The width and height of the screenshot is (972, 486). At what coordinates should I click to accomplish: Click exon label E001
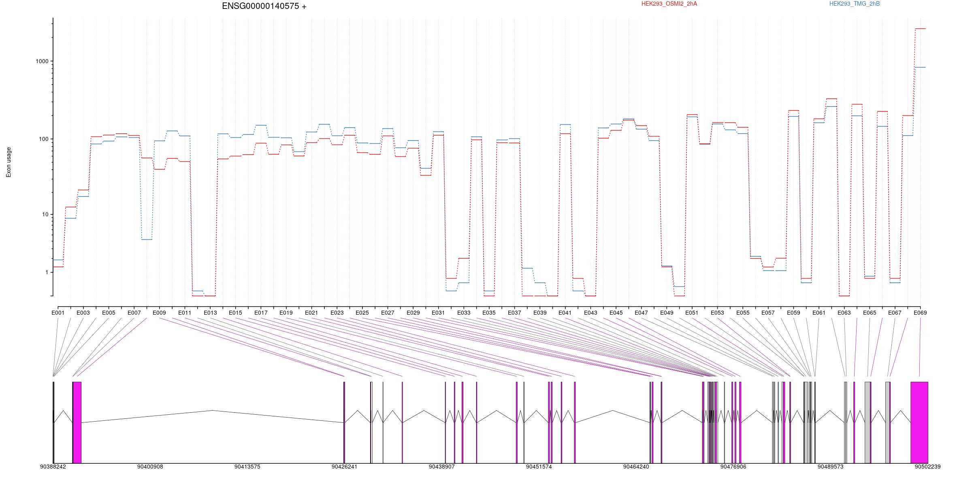click(58, 313)
